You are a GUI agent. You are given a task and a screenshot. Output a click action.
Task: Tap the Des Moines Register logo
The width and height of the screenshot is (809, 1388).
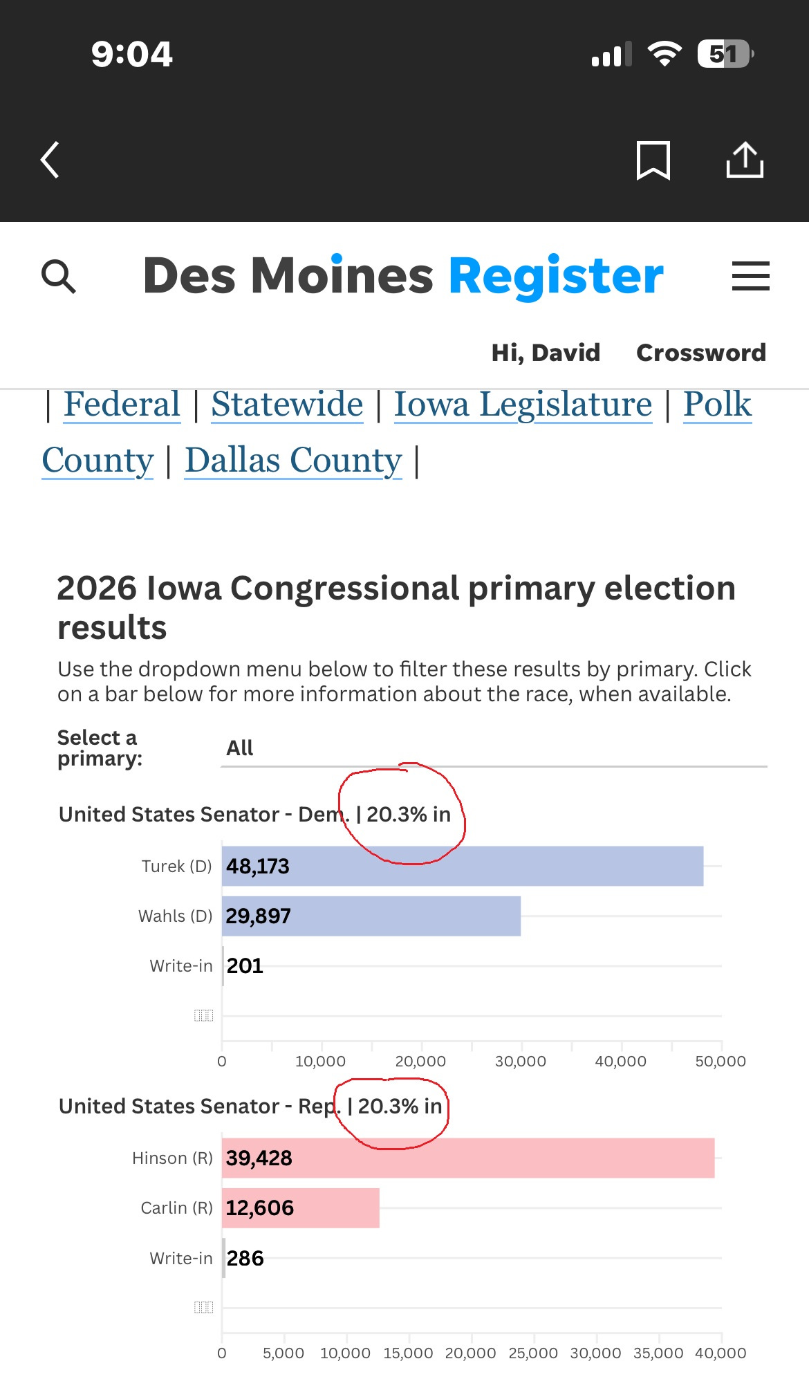pos(403,276)
